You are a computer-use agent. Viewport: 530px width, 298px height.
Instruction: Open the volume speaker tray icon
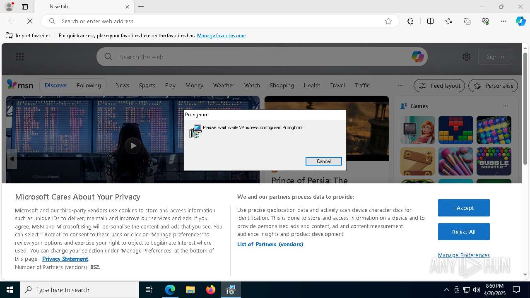[x=476, y=290]
